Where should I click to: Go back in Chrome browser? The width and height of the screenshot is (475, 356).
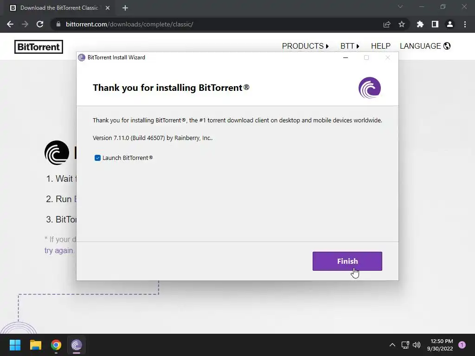point(10,24)
